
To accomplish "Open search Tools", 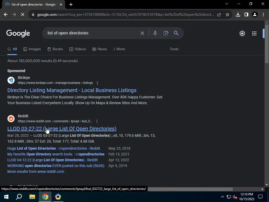I will tap(174, 49).
